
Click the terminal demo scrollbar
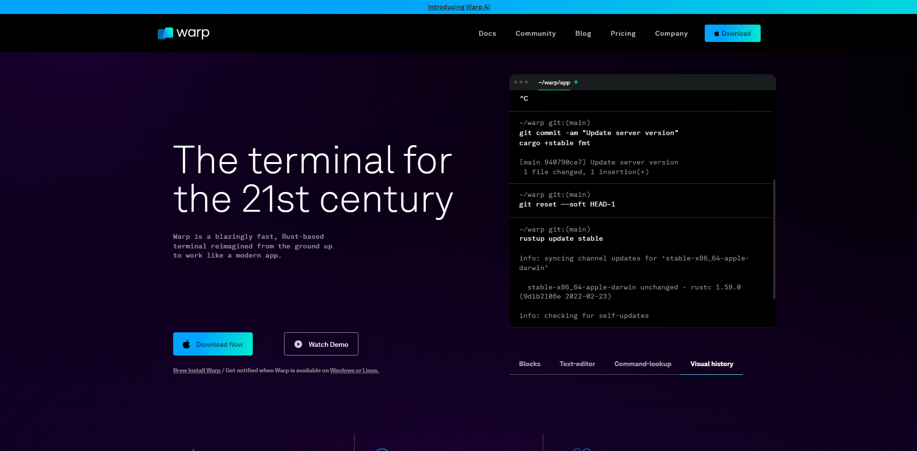[x=774, y=239]
